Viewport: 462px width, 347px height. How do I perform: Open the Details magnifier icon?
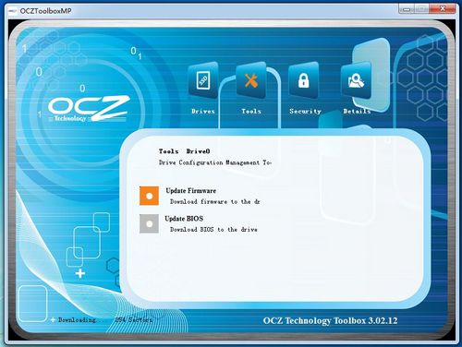pos(356,80)
